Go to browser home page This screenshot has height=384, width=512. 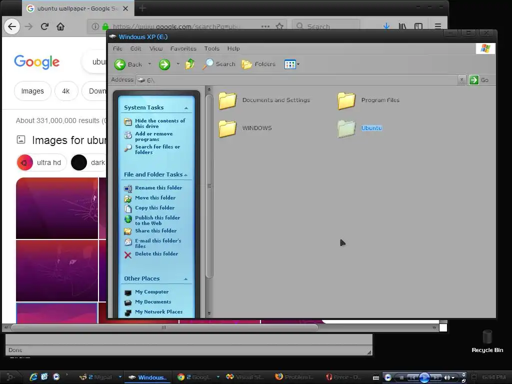(x=60, y=26)
